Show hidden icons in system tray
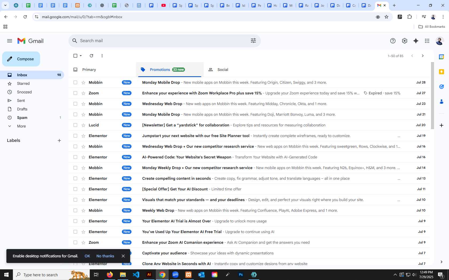 click(395, 275)
